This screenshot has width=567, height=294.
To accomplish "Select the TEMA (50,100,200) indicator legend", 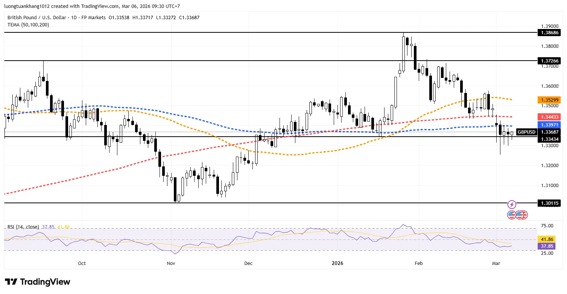I will click(28, 25).
